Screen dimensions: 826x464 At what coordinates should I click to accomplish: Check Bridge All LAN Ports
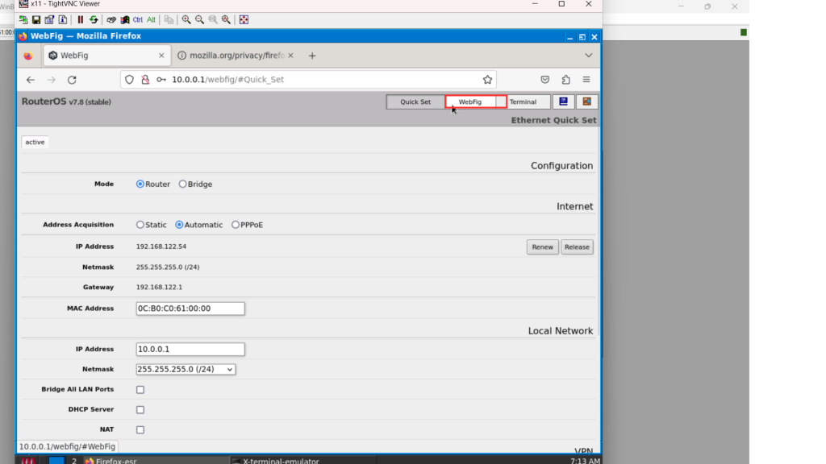[140, 390]
